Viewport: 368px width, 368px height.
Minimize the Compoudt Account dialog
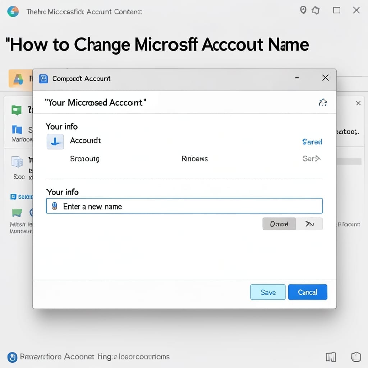coord(297,78)
